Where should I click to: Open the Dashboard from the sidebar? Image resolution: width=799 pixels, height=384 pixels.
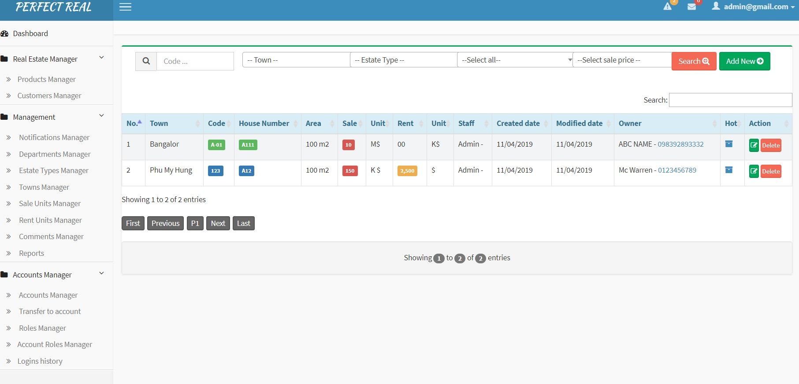30,33
